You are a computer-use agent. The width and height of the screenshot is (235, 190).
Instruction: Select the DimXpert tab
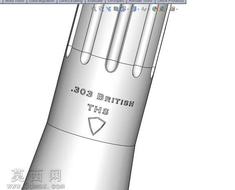tap(116, 1)
